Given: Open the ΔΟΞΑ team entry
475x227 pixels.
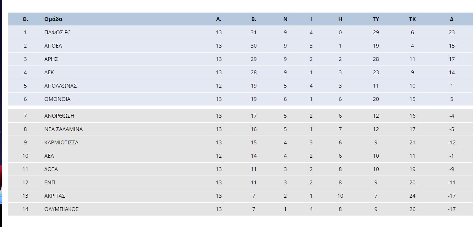Looking at the screenshot, I should [51, 169].
